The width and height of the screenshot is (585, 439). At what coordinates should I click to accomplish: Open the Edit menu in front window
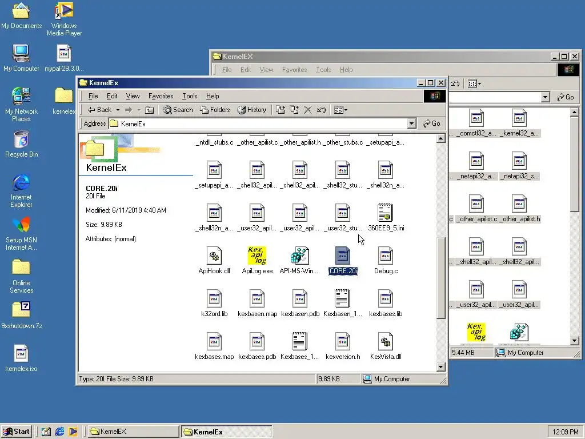coord(112,96)
